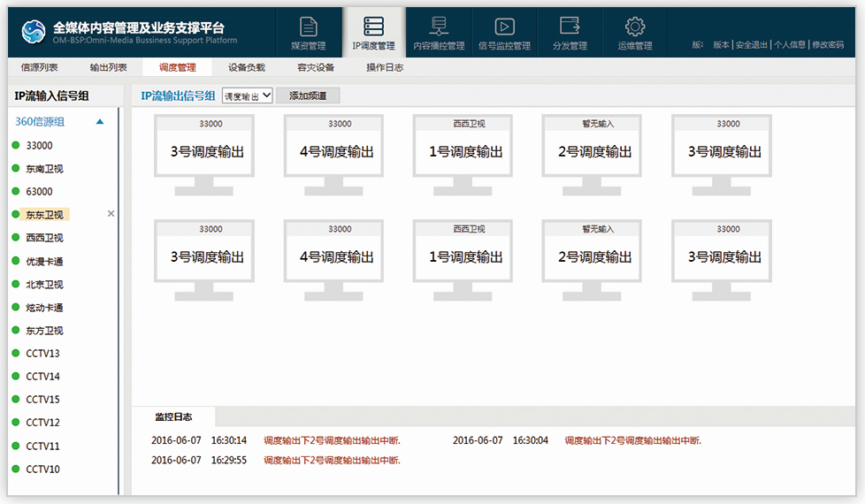Screen dimensions: 865x504
Task: Remove 东东卫视 using its X icon
Action: [x=111, y=214]
